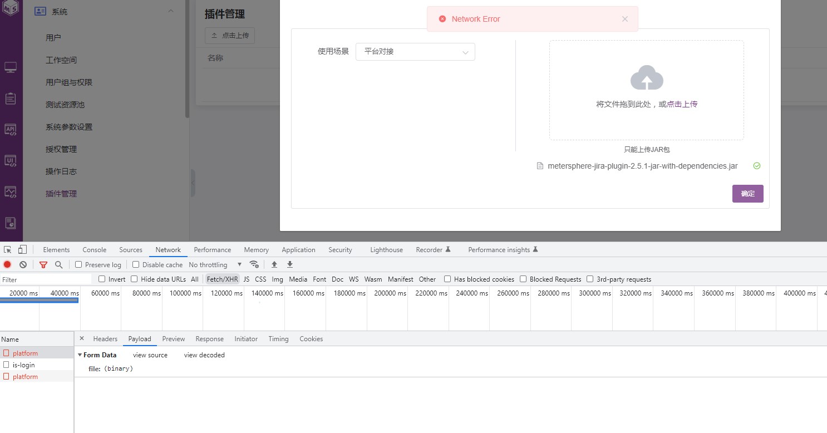
Task: Enable the Preserve log checkbox
Action: (x=78, y=264)
